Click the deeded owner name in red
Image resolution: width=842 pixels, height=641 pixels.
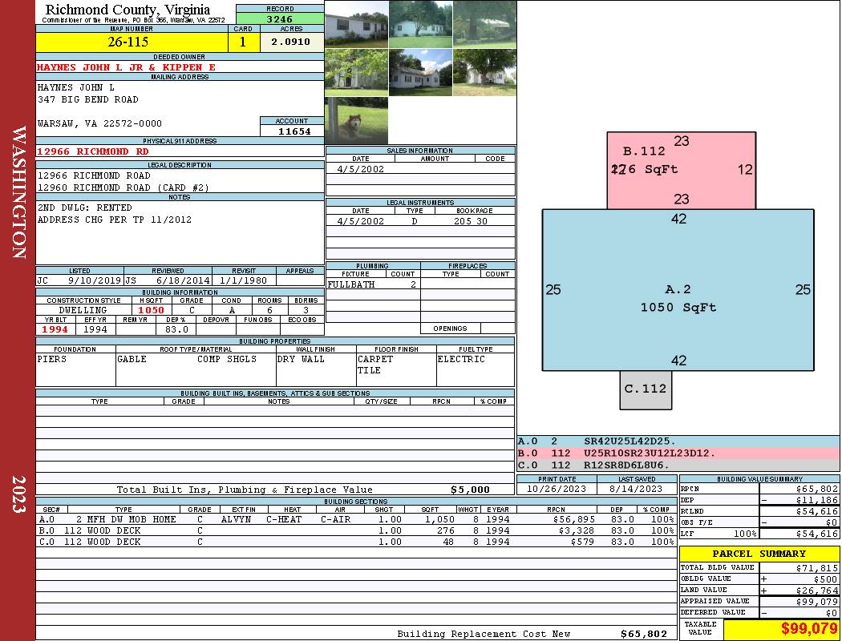tap(127, 67)
